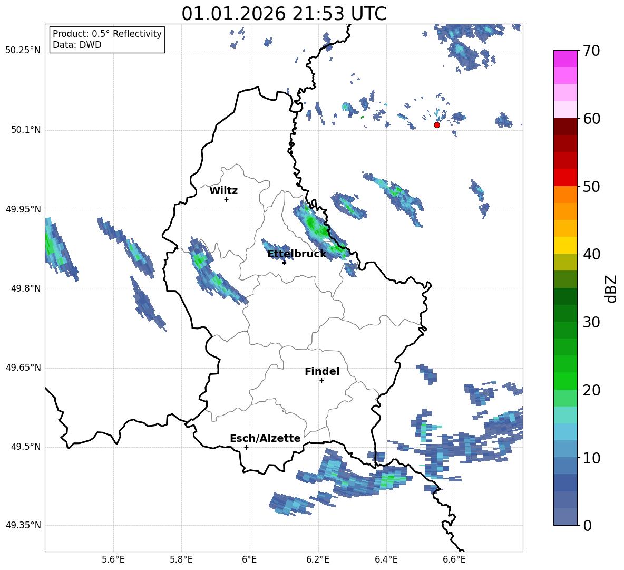The width and height of the screenshot is (624, 570).
Task: Click the 70 tick on the colorbar
Action: (x=591, y=51)
